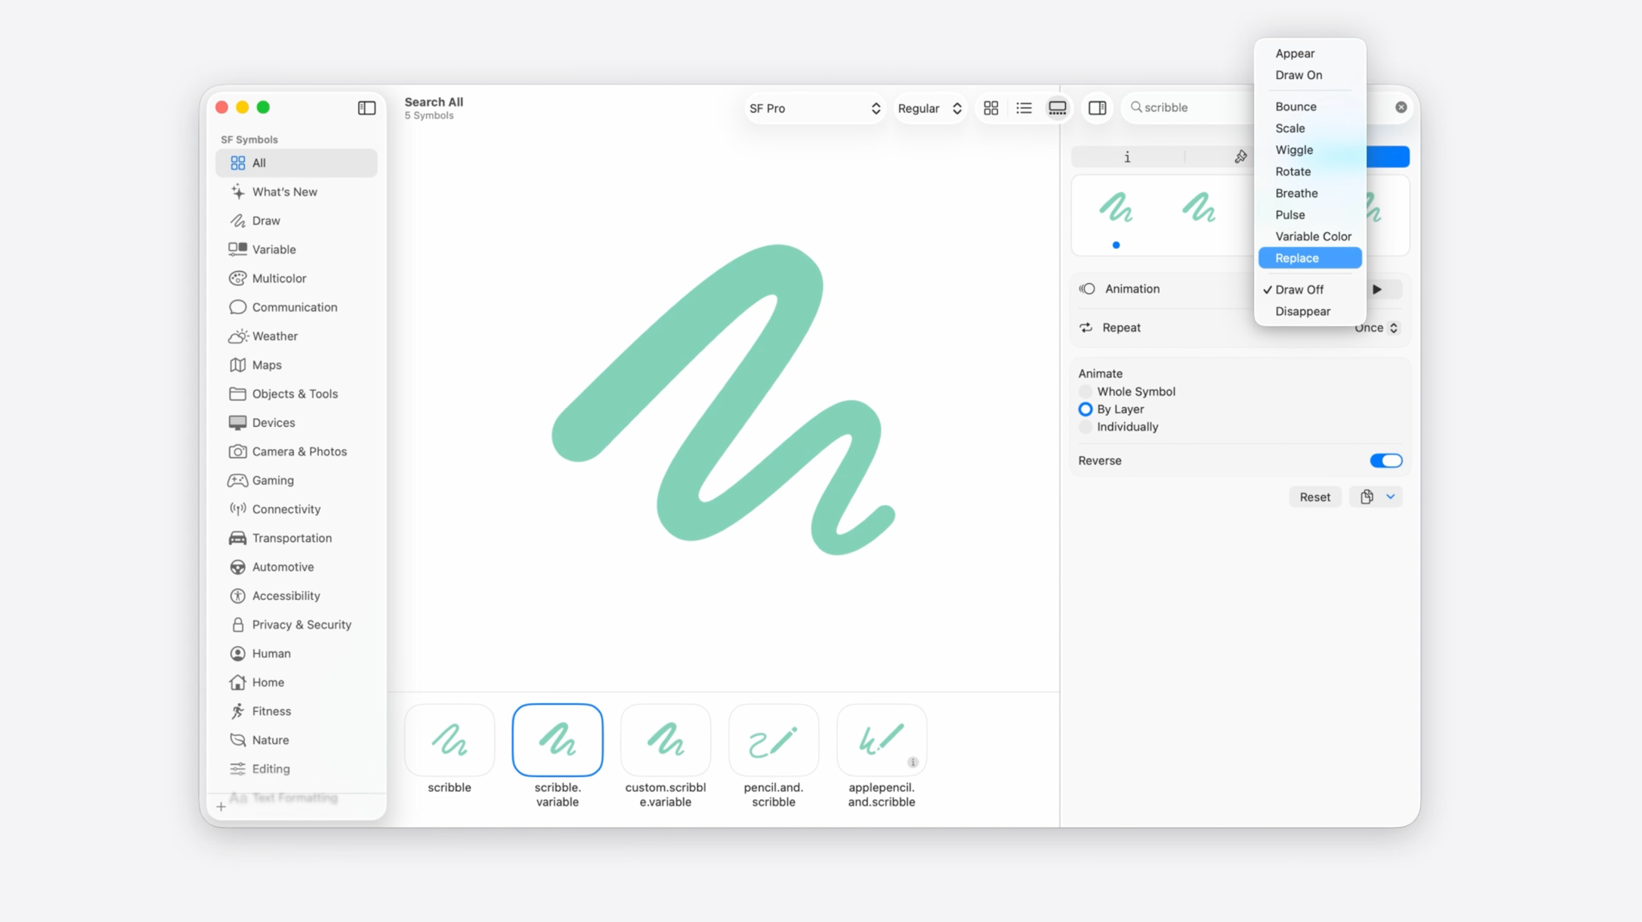Viewport: 1642px width, 922px height.
Task: Clear the scribble search field
Action: (x=1401, y=107)
